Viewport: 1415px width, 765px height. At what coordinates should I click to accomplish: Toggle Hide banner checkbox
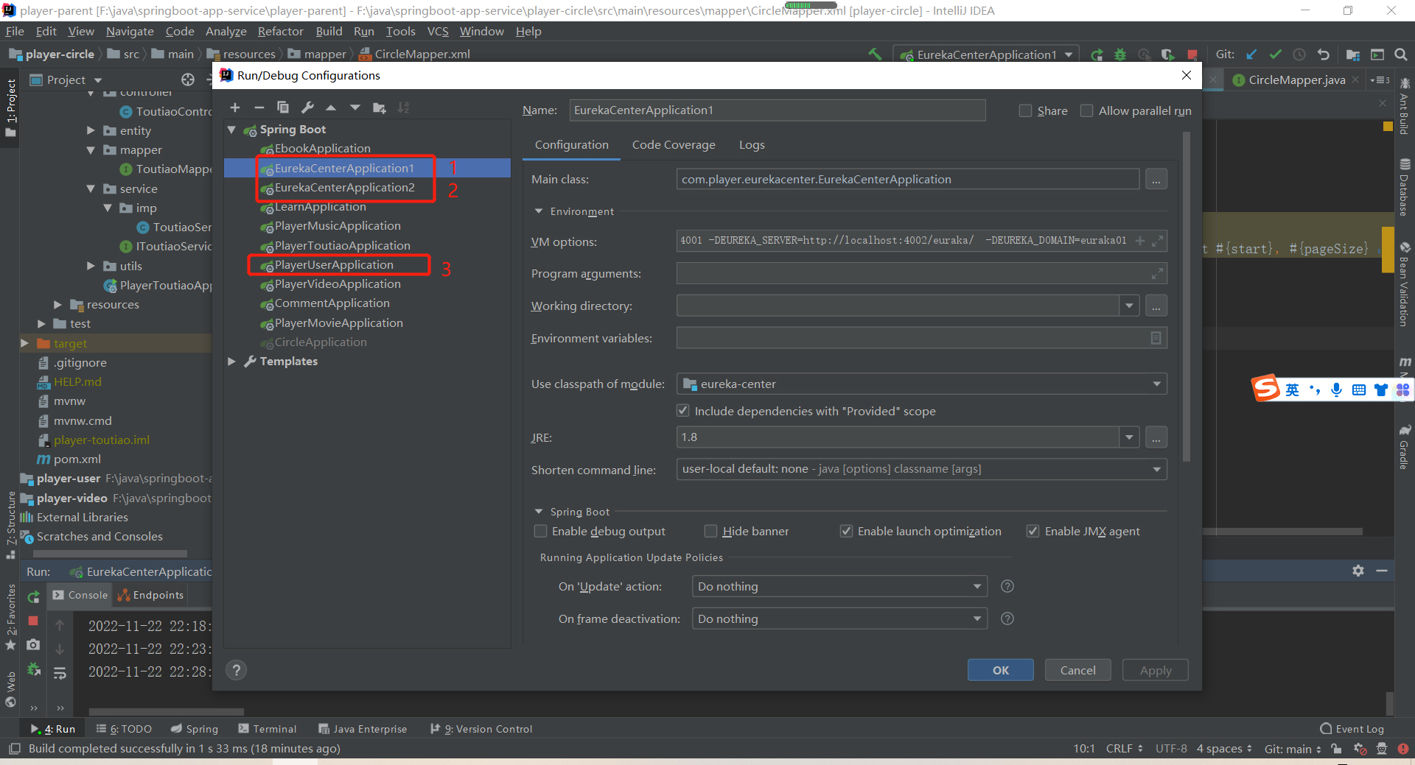711,531
